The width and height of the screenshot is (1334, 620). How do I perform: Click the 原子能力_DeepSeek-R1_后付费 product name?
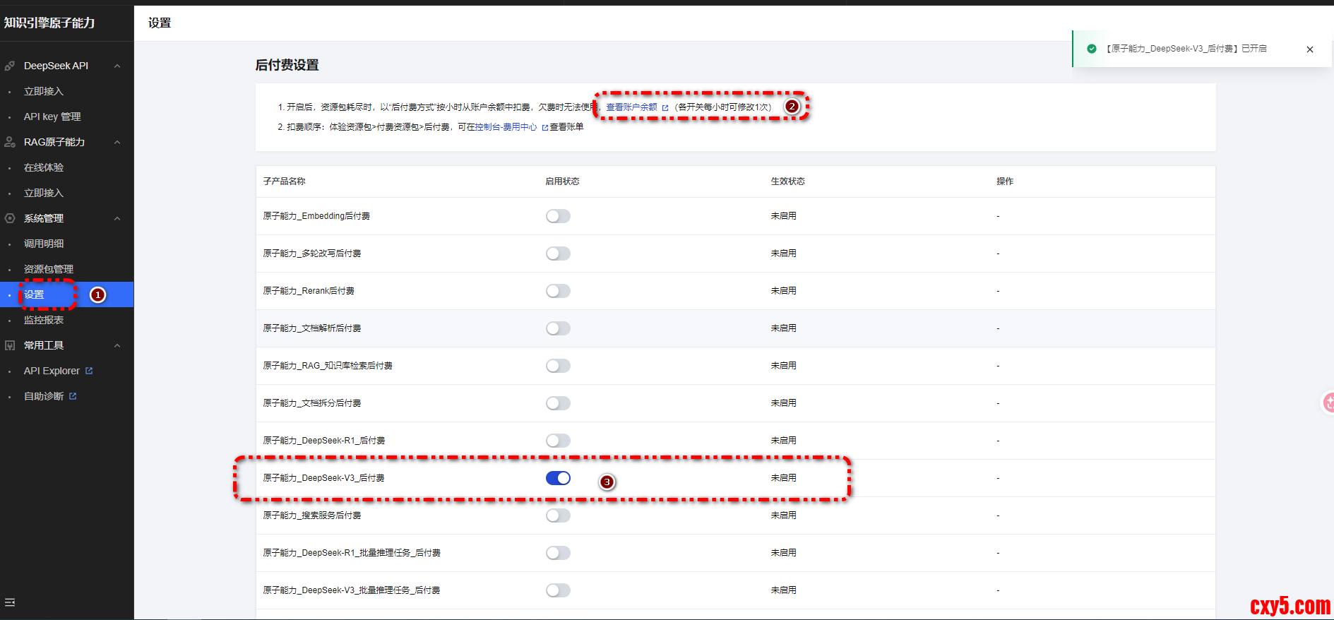323,441
